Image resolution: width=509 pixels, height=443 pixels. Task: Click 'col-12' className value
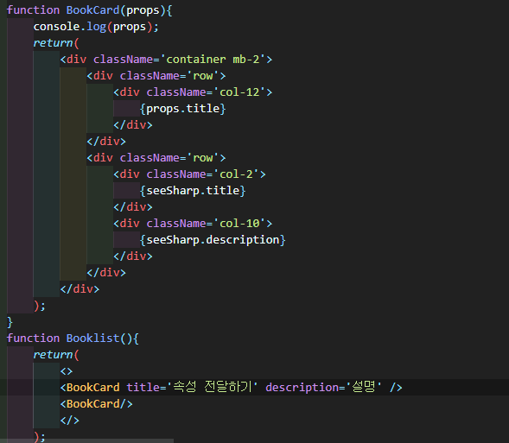click(239, 92)
